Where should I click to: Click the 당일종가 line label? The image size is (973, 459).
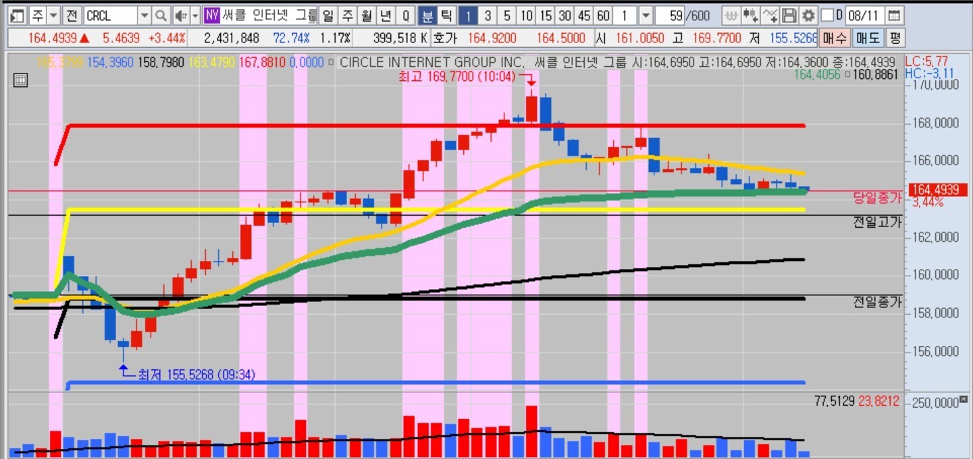coord(878,198)
